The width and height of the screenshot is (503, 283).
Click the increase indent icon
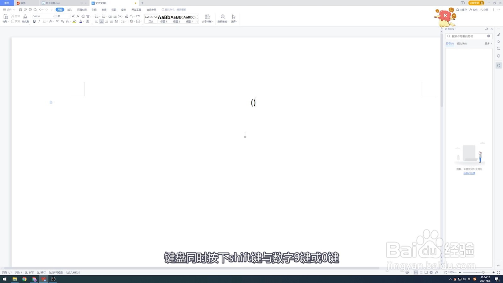tap(115, 16)
